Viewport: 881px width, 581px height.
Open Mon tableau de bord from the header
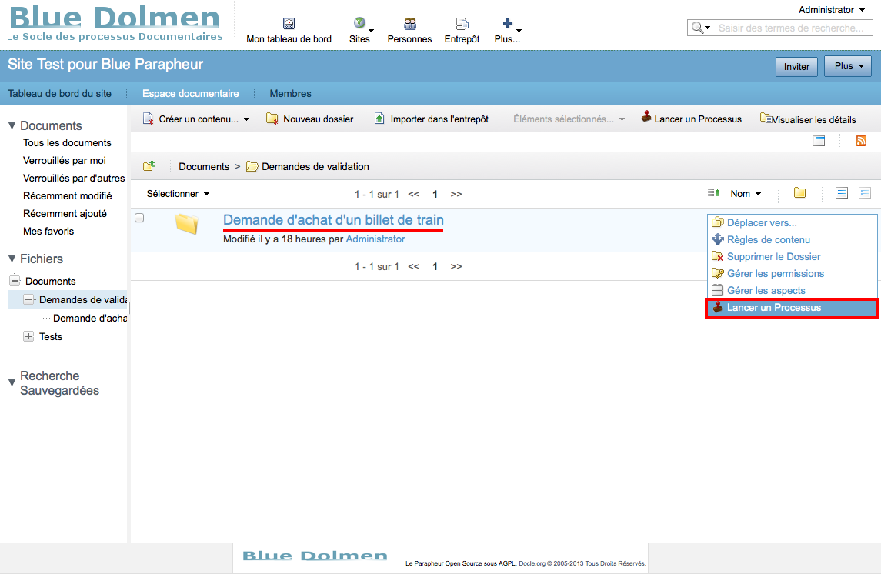tap(289, 31)
